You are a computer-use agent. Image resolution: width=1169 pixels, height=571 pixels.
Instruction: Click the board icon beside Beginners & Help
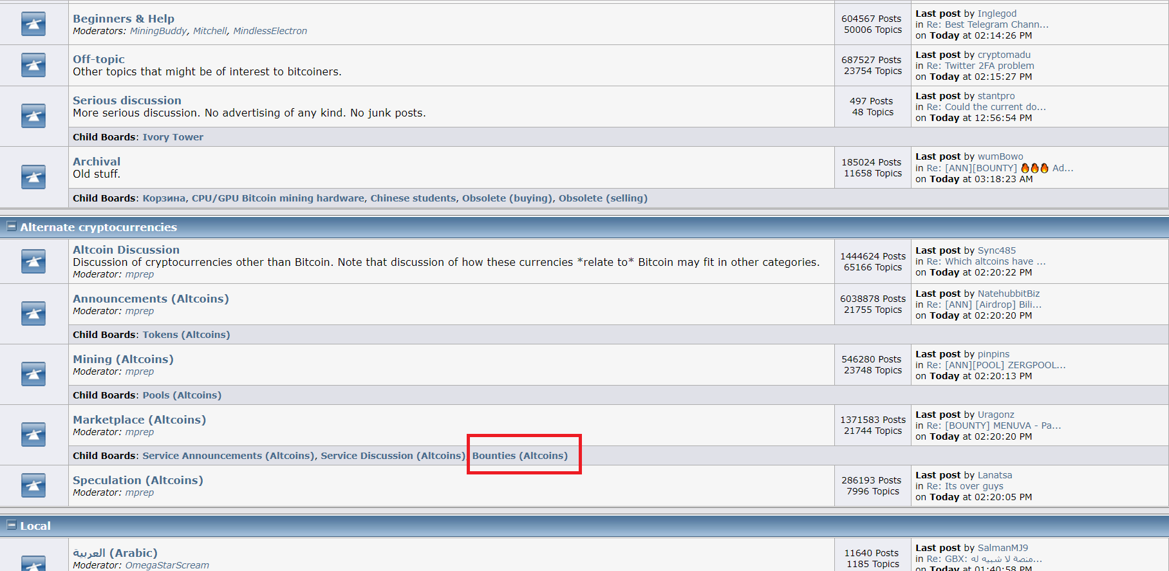[x=33, y=24]
